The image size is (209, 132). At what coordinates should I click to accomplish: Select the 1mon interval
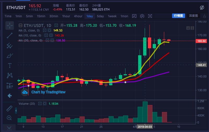pyautogui.click(x=124, y=16)
